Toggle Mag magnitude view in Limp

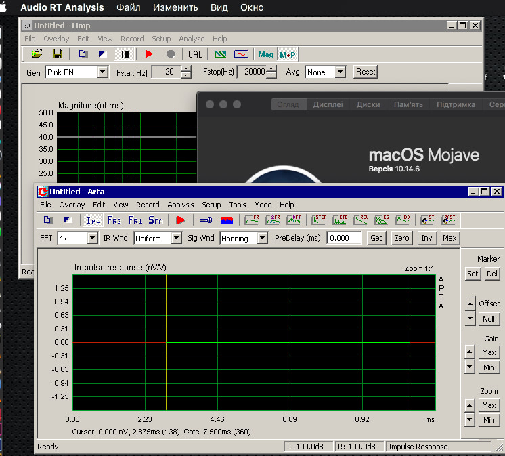coord(266,54)
